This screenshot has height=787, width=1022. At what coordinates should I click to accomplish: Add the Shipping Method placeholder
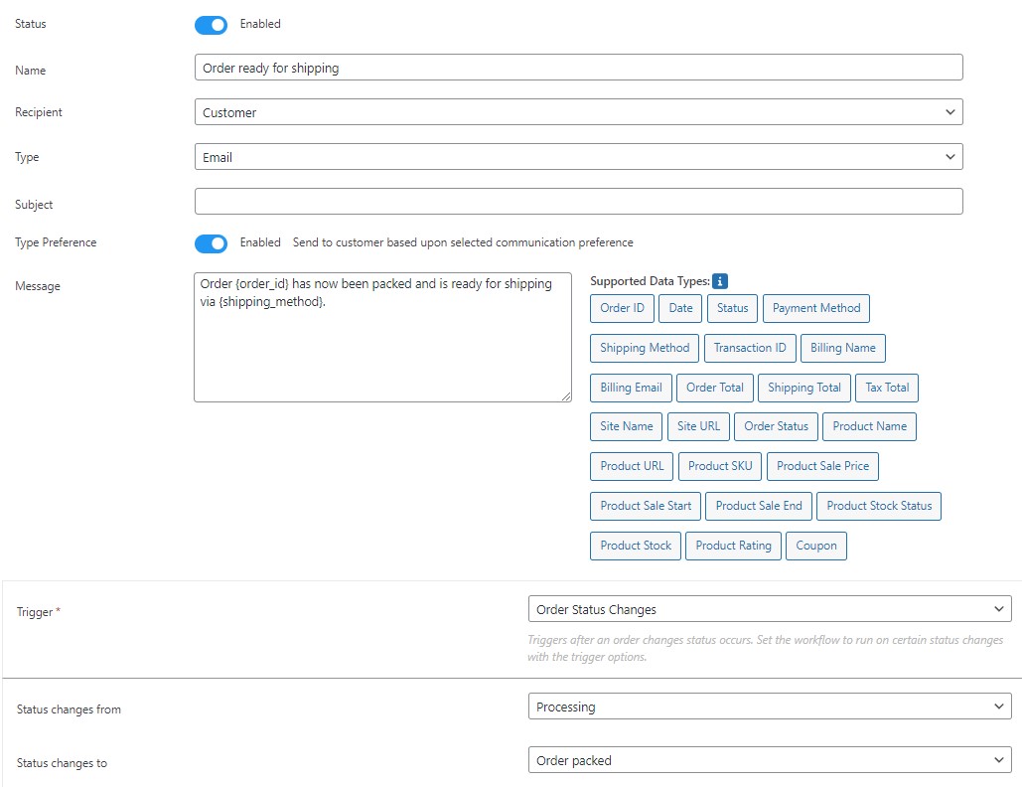pyautogui.click(x=645, y=348)
